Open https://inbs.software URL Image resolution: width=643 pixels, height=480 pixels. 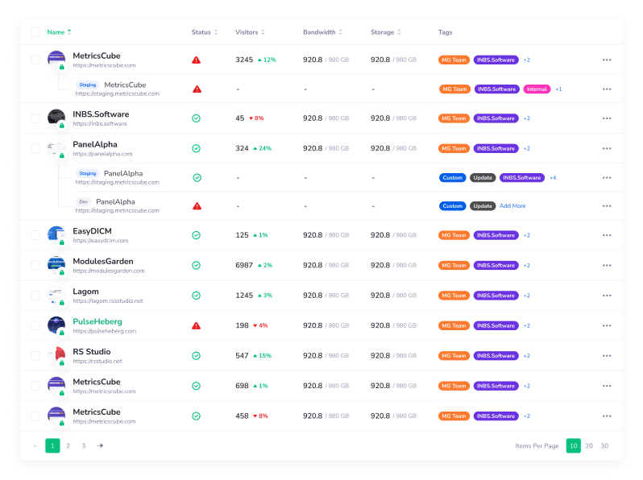(x=100, y=124)
